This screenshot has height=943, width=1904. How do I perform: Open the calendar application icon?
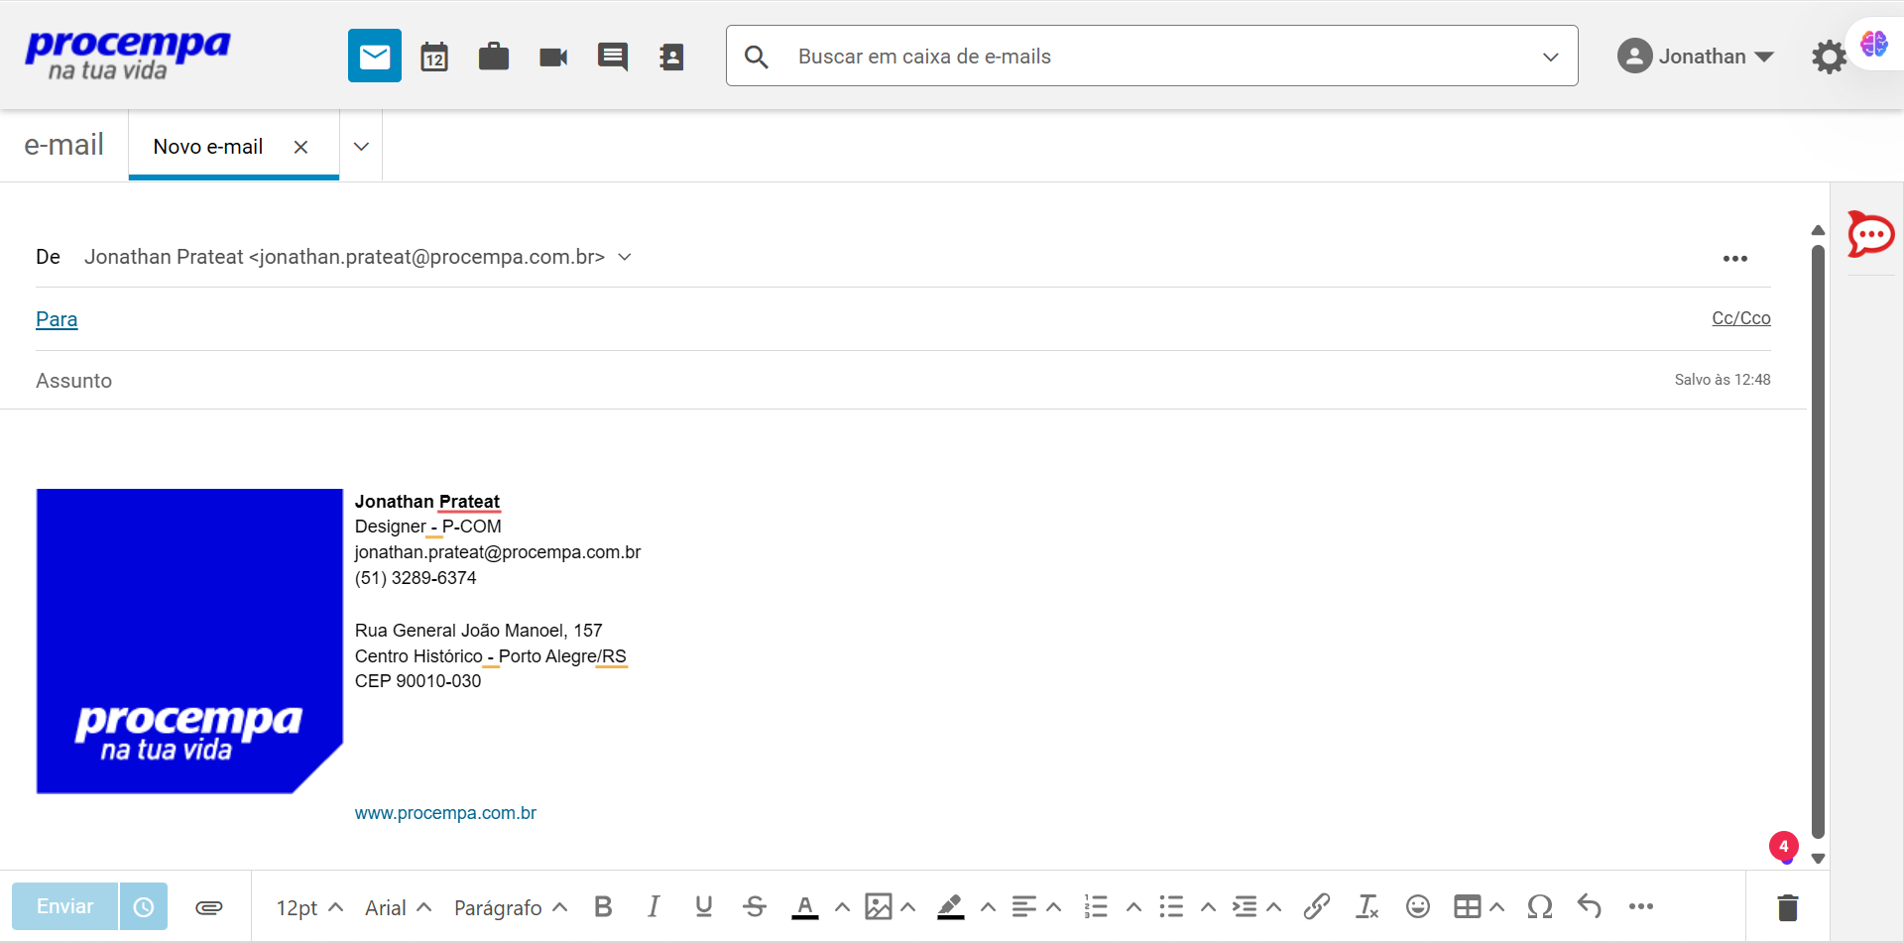[434, 56]
